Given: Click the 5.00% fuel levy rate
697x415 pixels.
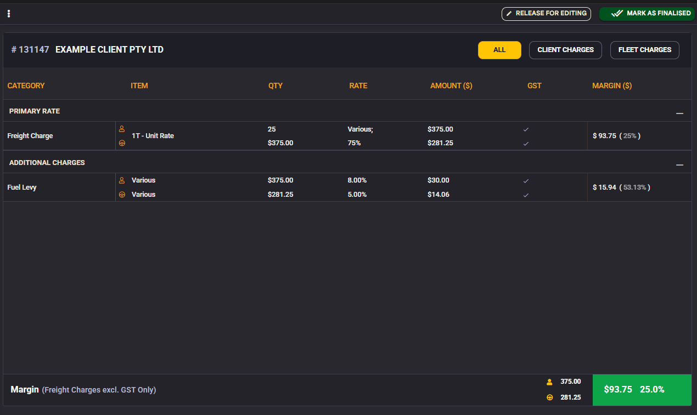Looking at the screenshot, I should coord(357,195).
